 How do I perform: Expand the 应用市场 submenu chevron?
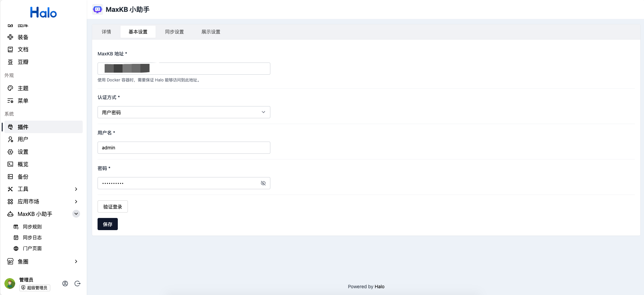[76, 202]
